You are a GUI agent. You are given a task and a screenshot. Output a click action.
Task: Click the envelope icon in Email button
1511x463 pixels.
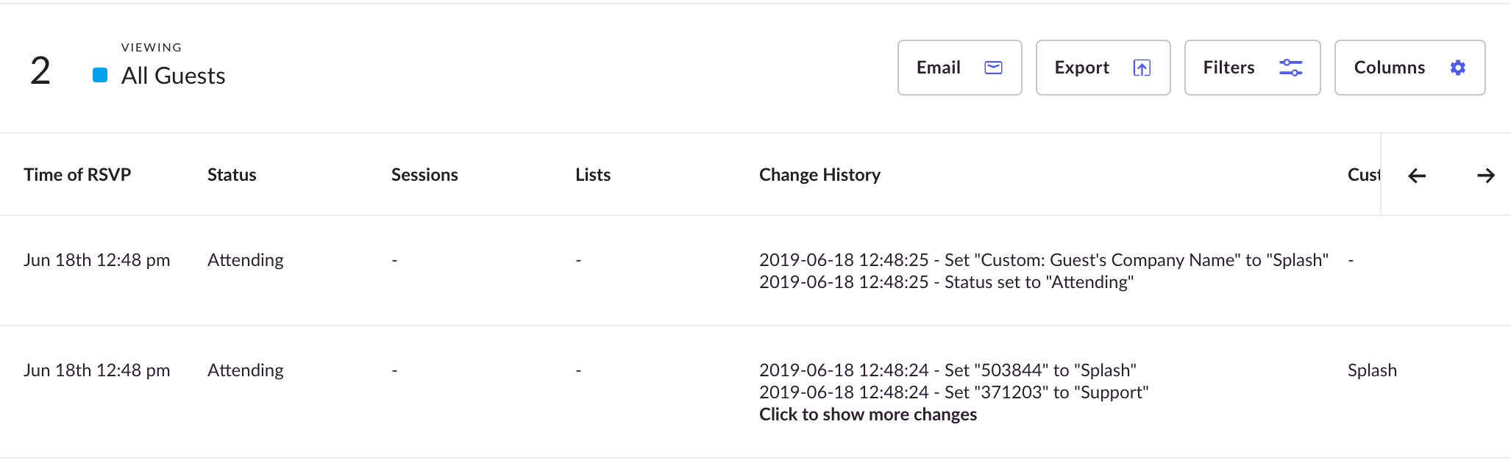(x=993, y=68)
